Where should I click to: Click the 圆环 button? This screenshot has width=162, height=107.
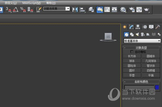[x=132, y=71]
